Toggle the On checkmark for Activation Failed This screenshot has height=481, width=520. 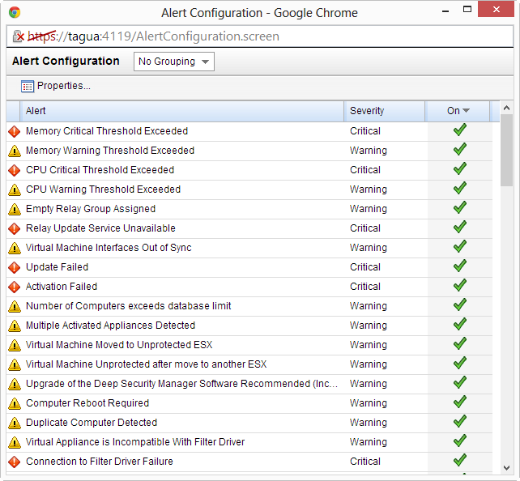tap(459, 286)
